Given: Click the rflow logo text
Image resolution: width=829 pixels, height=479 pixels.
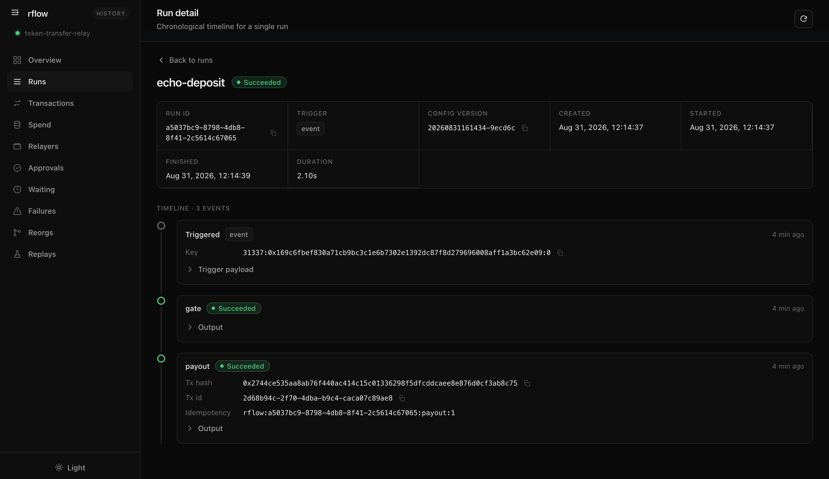Looking at the screenshot, I should 38,14.
